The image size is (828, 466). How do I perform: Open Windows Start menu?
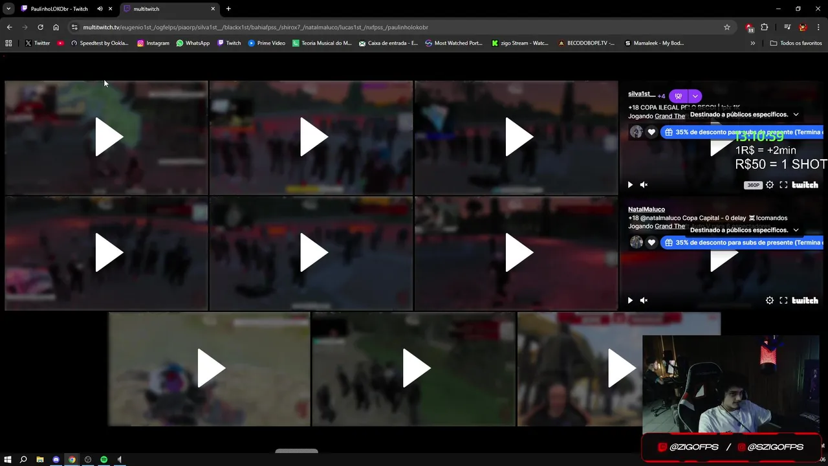pos(8,460)
